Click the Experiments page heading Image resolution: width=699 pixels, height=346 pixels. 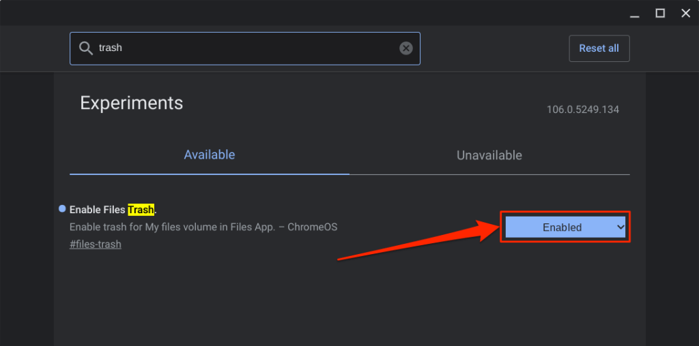pyautogui.click(x=132, y=103)
